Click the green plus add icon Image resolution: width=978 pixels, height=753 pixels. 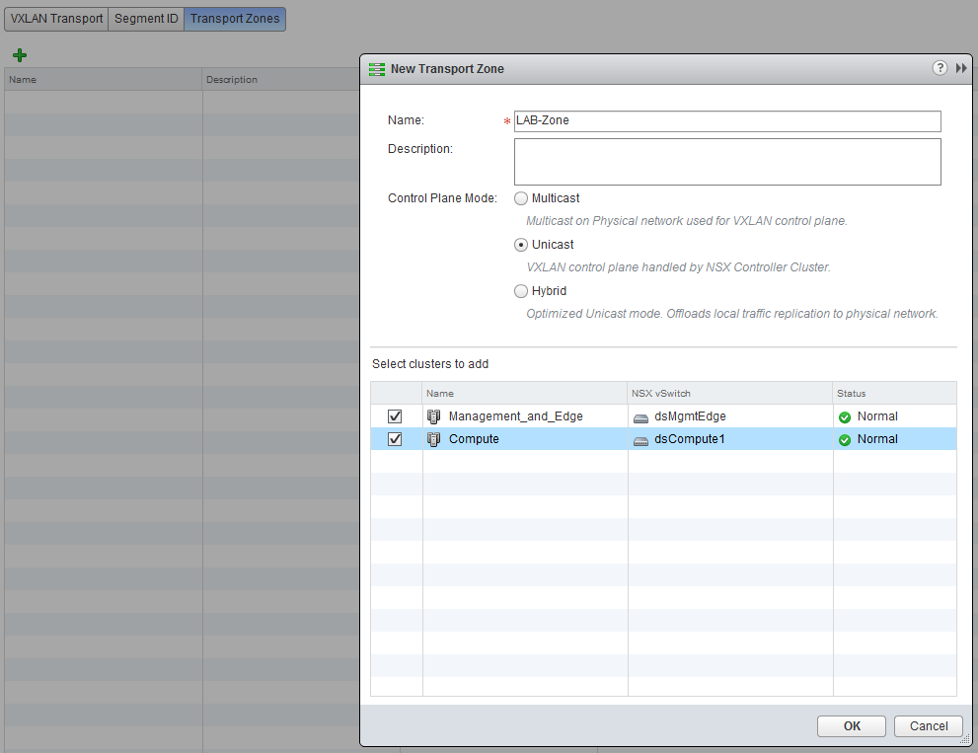pos(20,55)
